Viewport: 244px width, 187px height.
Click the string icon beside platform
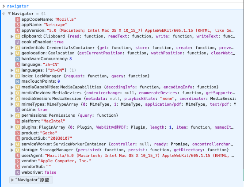pos(18,121)
